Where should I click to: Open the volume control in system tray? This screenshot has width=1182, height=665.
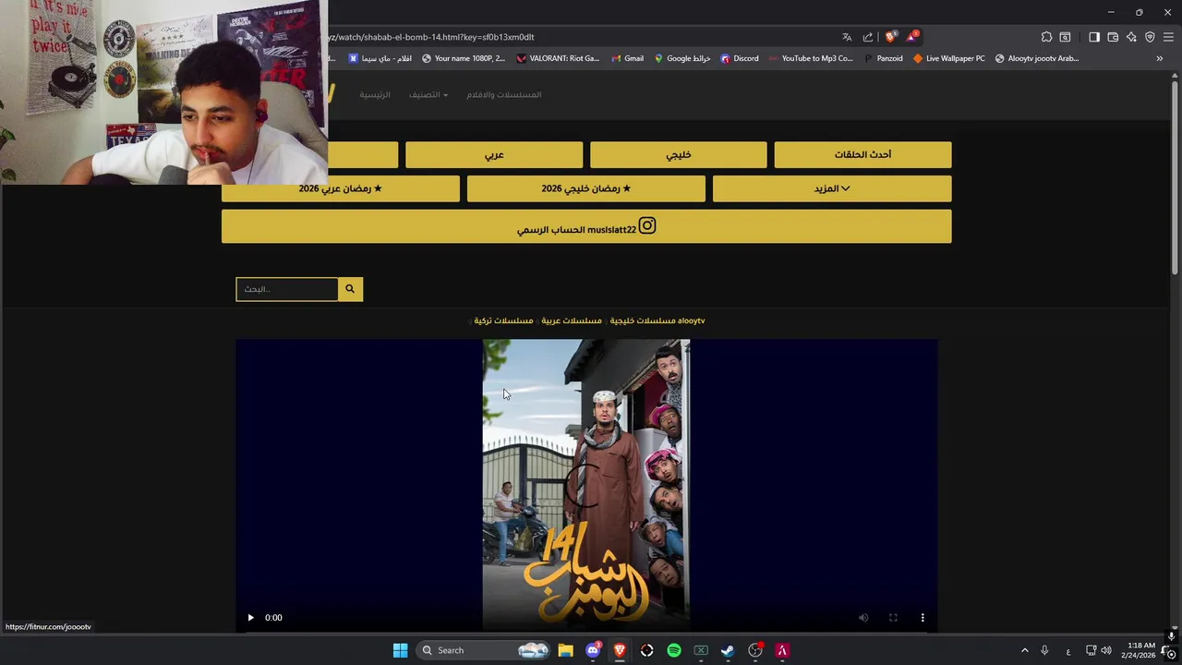click(x=1106, y=650)
